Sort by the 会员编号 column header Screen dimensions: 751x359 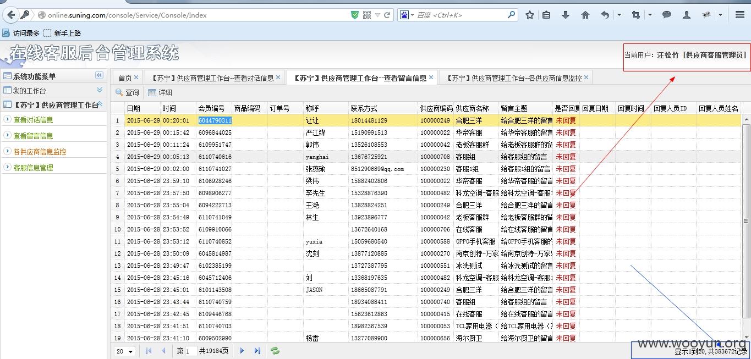click(214, 108)
